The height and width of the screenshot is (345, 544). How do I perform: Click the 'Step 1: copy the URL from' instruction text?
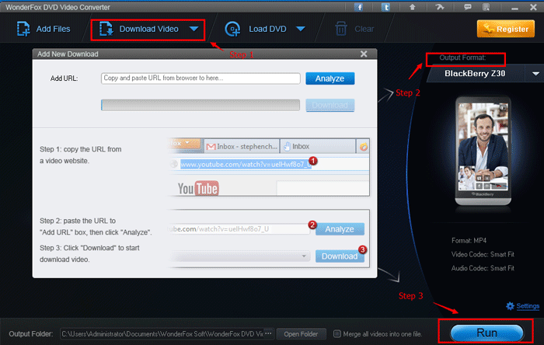pyautogui.click(x=81, y=149)
